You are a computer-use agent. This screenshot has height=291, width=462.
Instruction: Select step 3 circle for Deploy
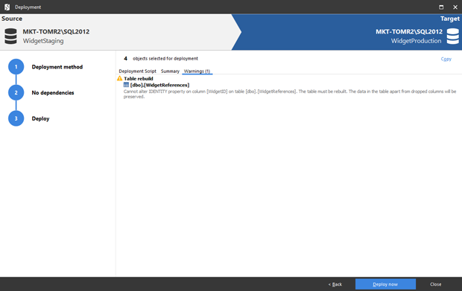click(x=16, y=118)
